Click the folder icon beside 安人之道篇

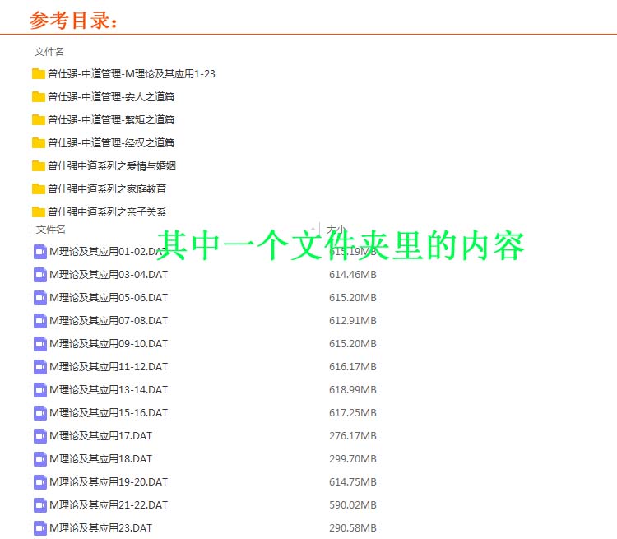(39, 97)
